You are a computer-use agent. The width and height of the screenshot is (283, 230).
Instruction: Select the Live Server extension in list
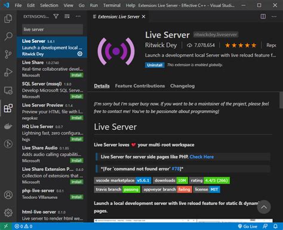(52, 47)
